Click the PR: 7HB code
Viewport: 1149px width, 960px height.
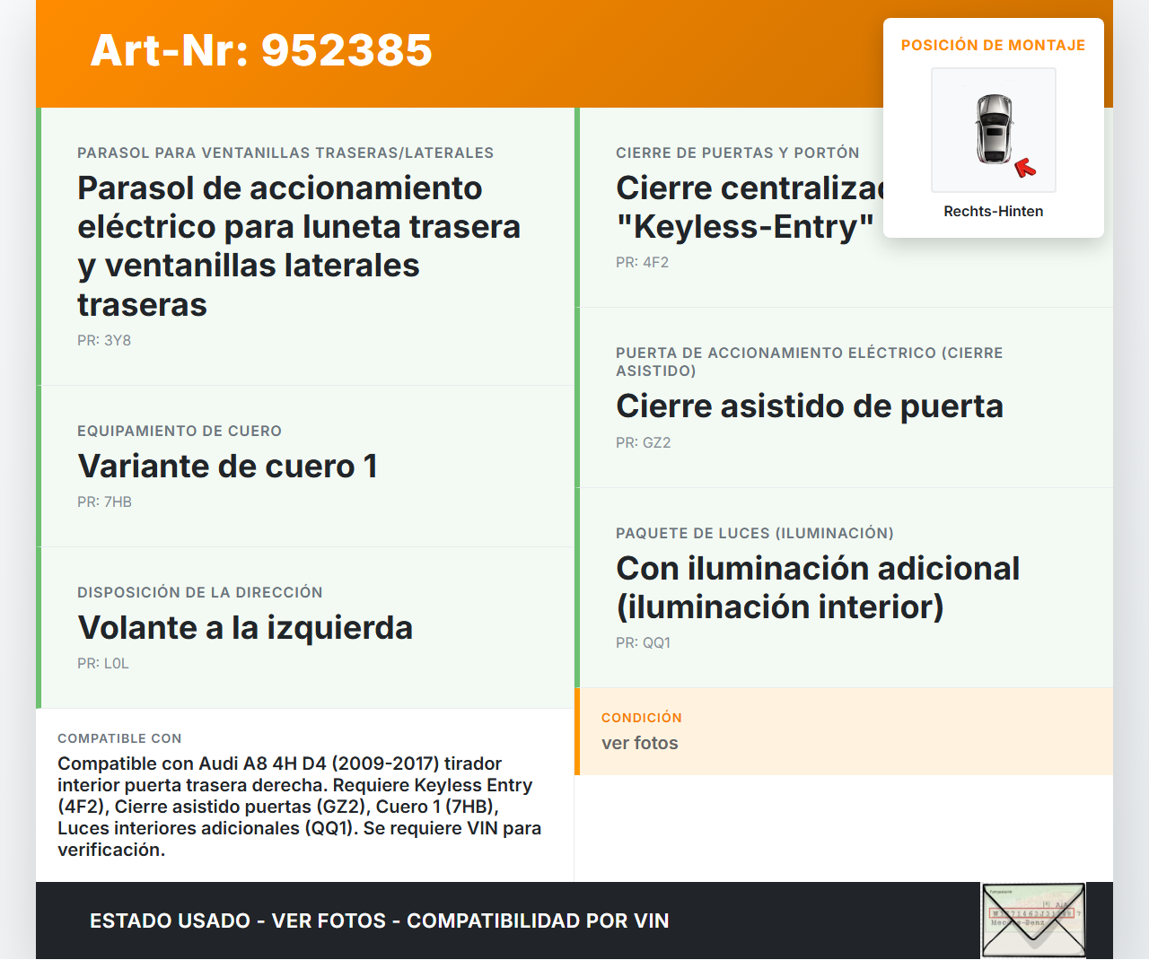pyautogui.click(x=104, y=502)
